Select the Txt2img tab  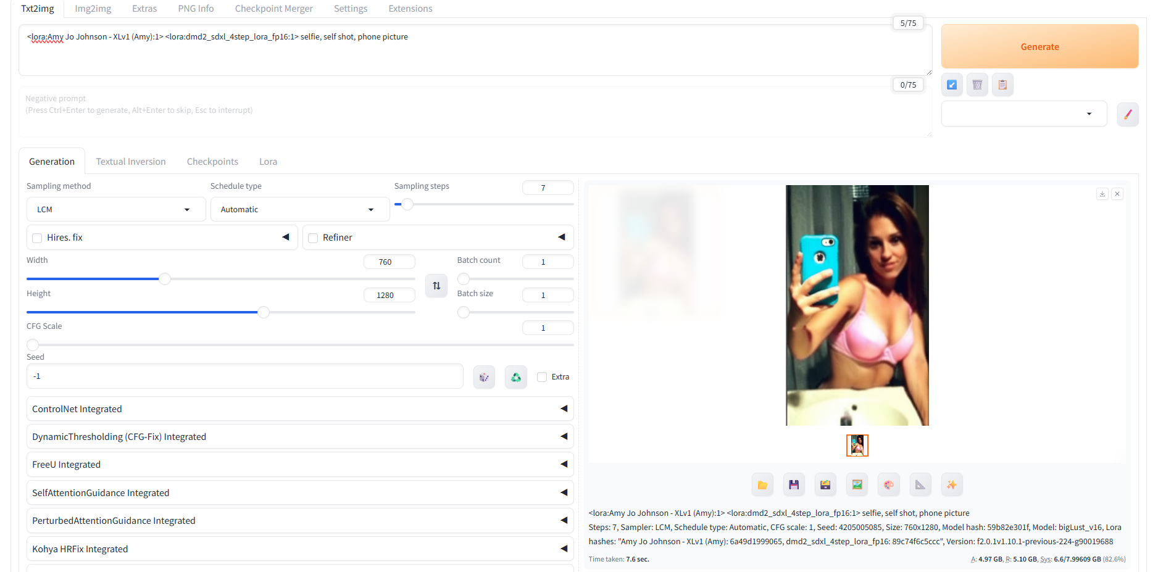38,9
